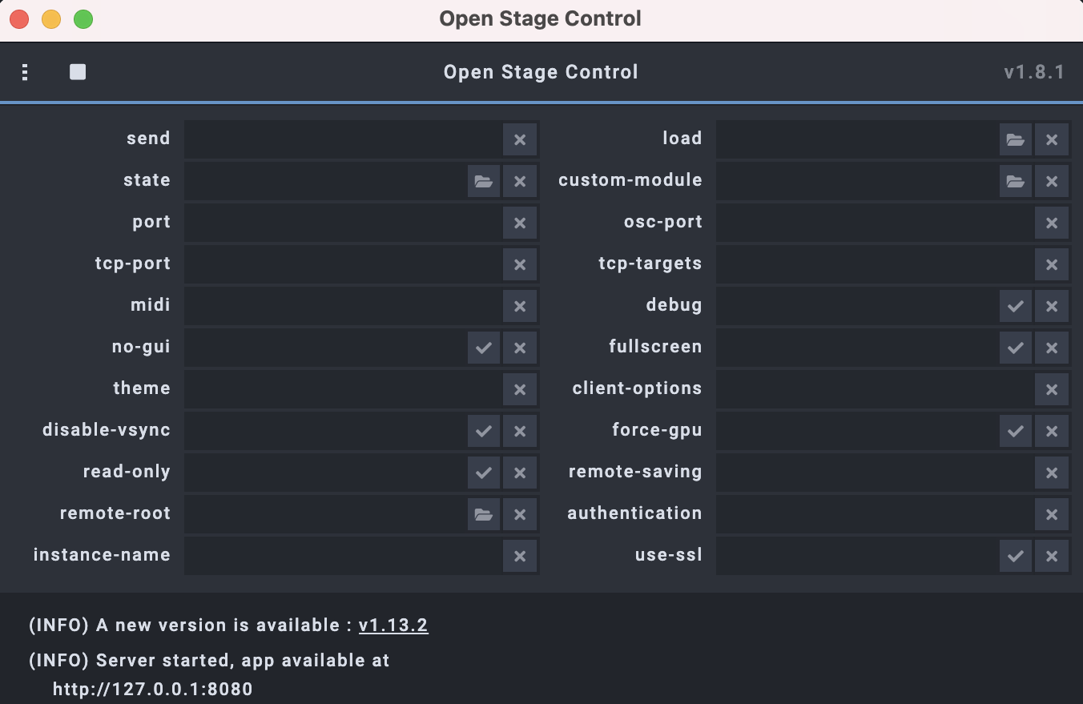
Task: Clear the load field
Action: [x=1052, y=139]
